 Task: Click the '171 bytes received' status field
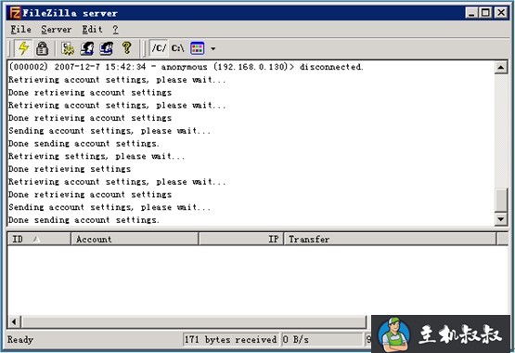pos(230,339)
